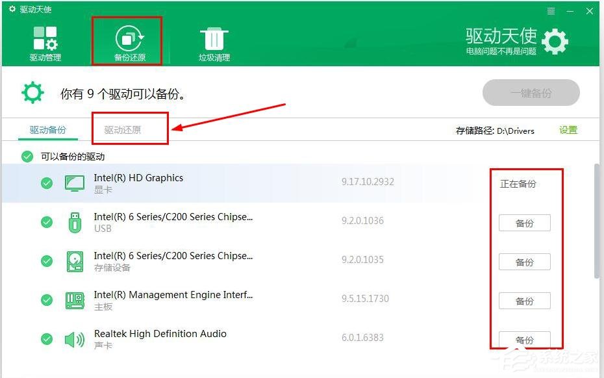
Task: Toggle the Intel Management Engine checkmark
Action: (x=46, y=300)
